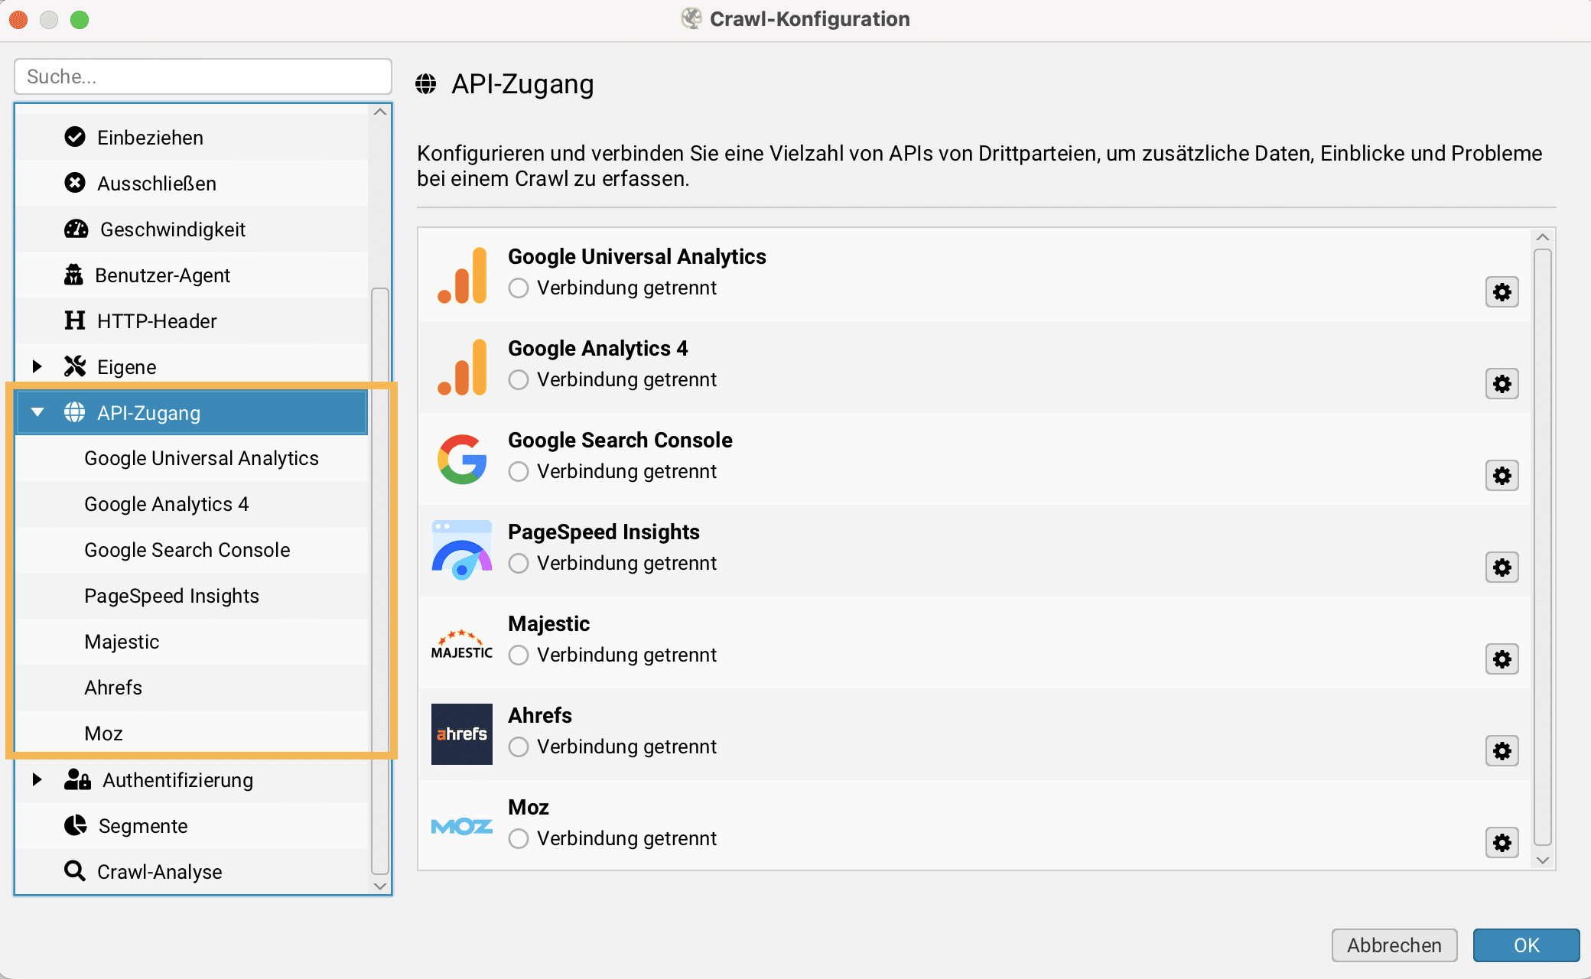
Task: Close the Crawl-Konfiguration window
Action: tap(19, 20)
